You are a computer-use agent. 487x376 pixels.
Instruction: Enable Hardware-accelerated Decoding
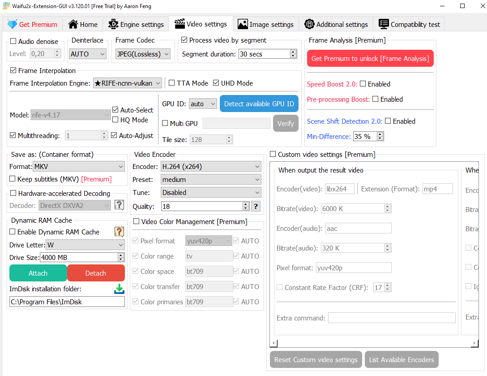click(x=13, y=193)
